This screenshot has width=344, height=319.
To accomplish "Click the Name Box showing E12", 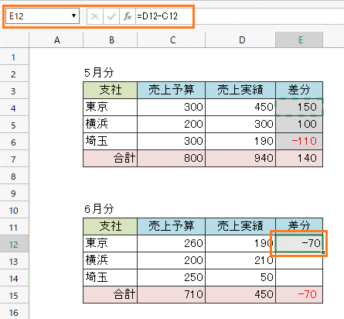I will [43, 16].
